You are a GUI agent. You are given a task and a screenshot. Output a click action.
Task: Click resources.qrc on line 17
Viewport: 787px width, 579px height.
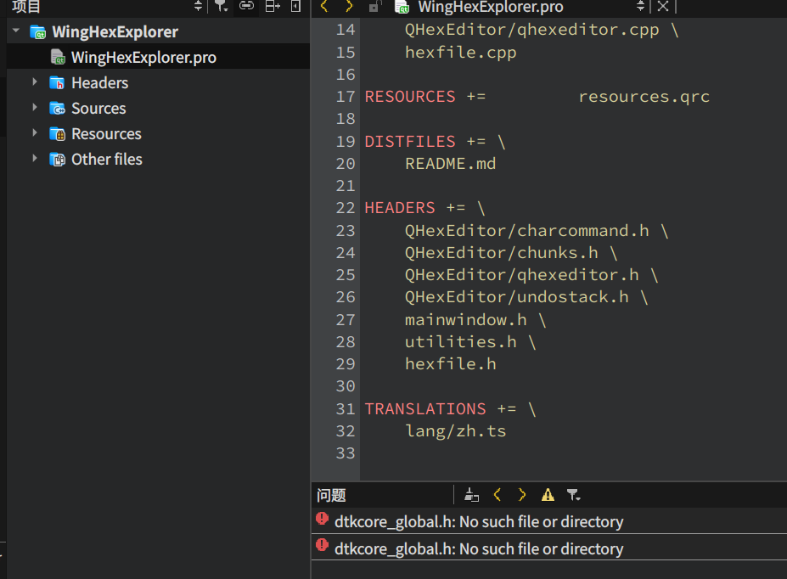coord(644,96)
